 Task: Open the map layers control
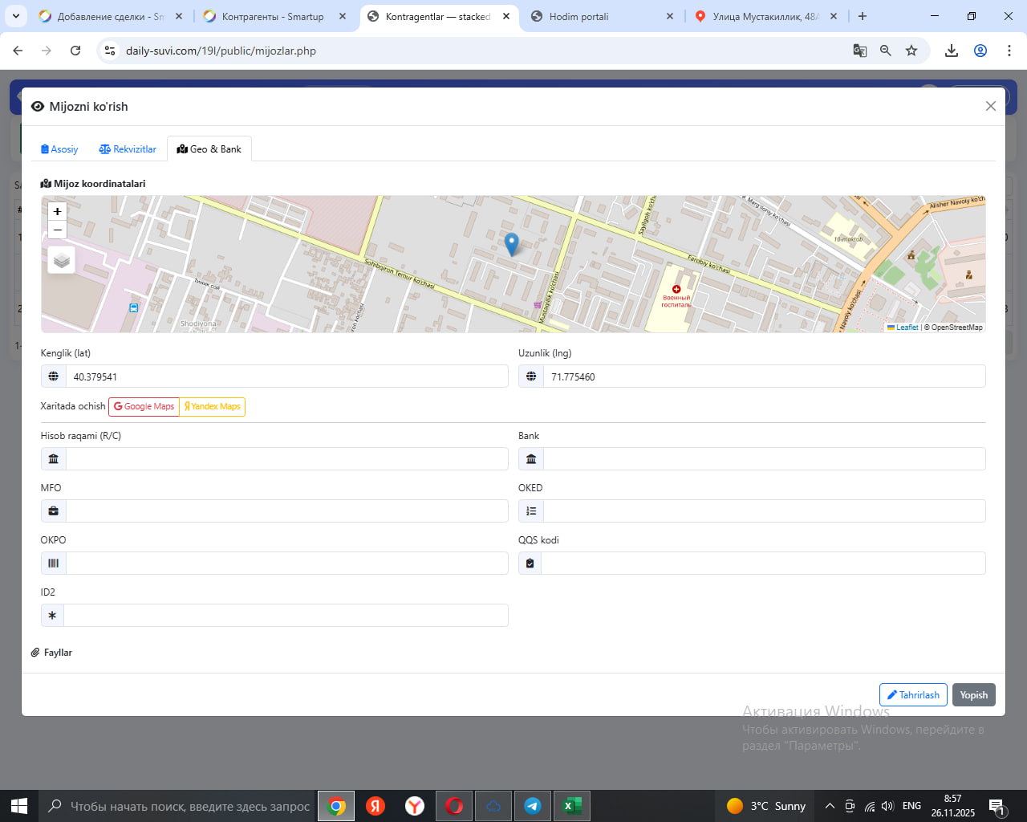(x=62, y=260)
